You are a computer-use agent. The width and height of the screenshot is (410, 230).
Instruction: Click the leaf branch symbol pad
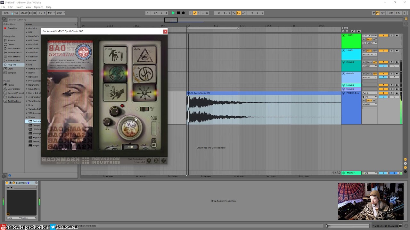[115, 92]
